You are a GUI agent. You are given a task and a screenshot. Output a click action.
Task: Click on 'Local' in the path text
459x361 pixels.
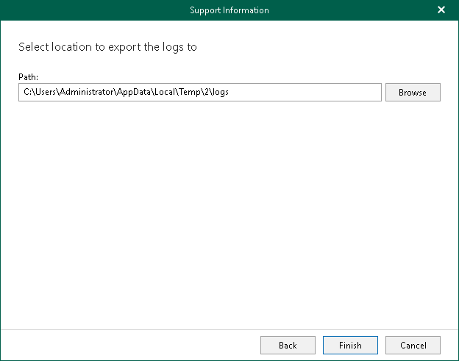[165, 92]
